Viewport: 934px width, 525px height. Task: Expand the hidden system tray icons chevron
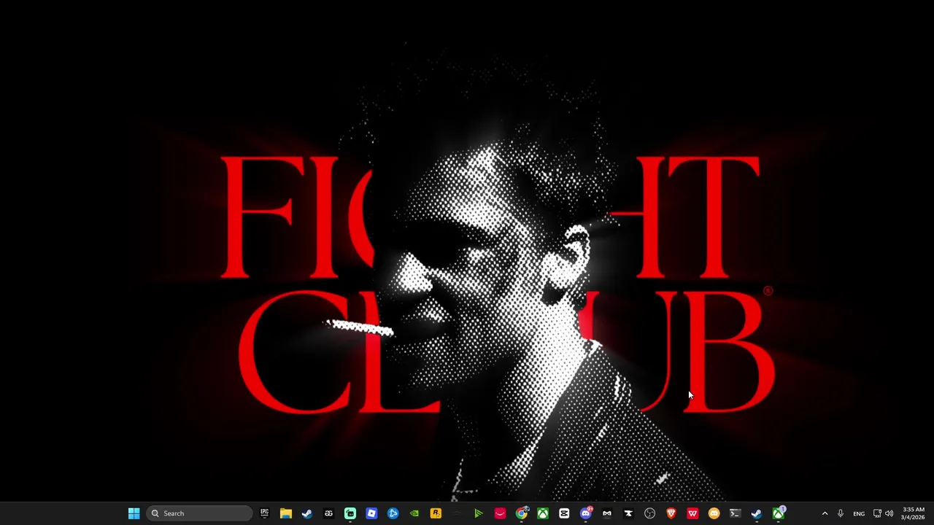tap(825, 513)
